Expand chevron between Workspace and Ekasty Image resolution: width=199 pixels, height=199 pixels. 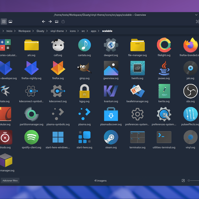[x=33, y=31]
